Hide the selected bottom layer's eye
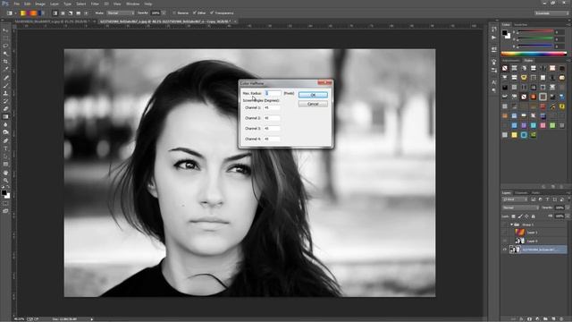Viewport: 572px width, 322px height. pos(505,250)
